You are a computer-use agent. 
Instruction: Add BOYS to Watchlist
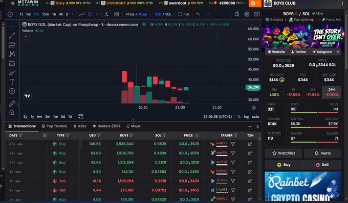pos(284,153)
